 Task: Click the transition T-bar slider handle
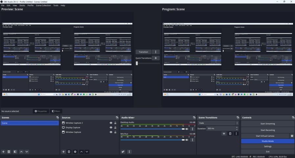point(137,63)
